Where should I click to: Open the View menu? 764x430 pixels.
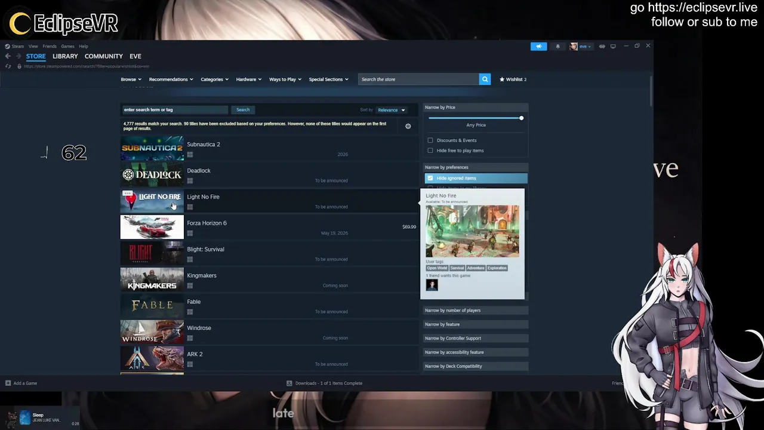[x=33, y=46]
